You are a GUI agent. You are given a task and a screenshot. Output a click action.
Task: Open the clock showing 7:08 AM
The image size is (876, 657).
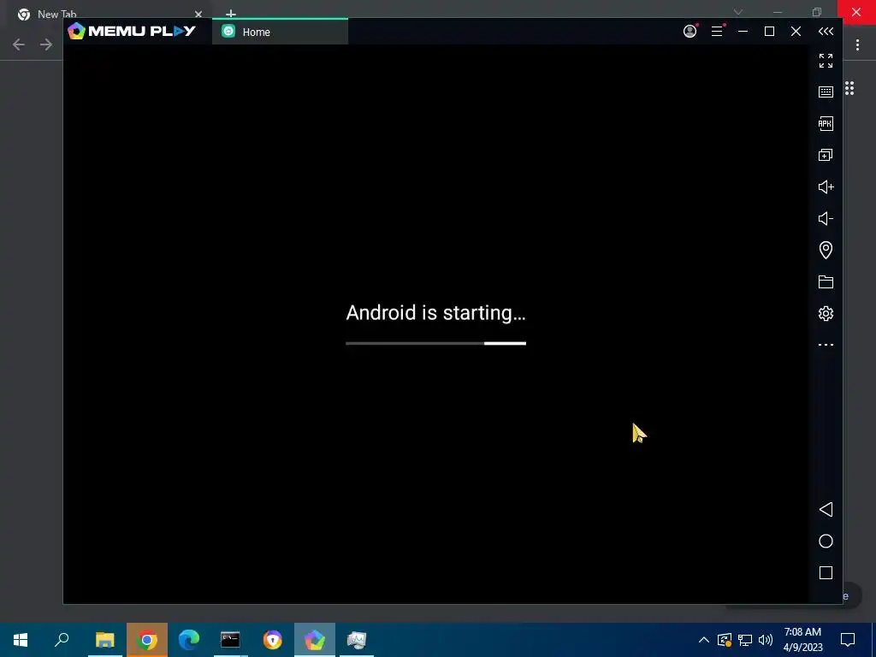click(802, 640)
